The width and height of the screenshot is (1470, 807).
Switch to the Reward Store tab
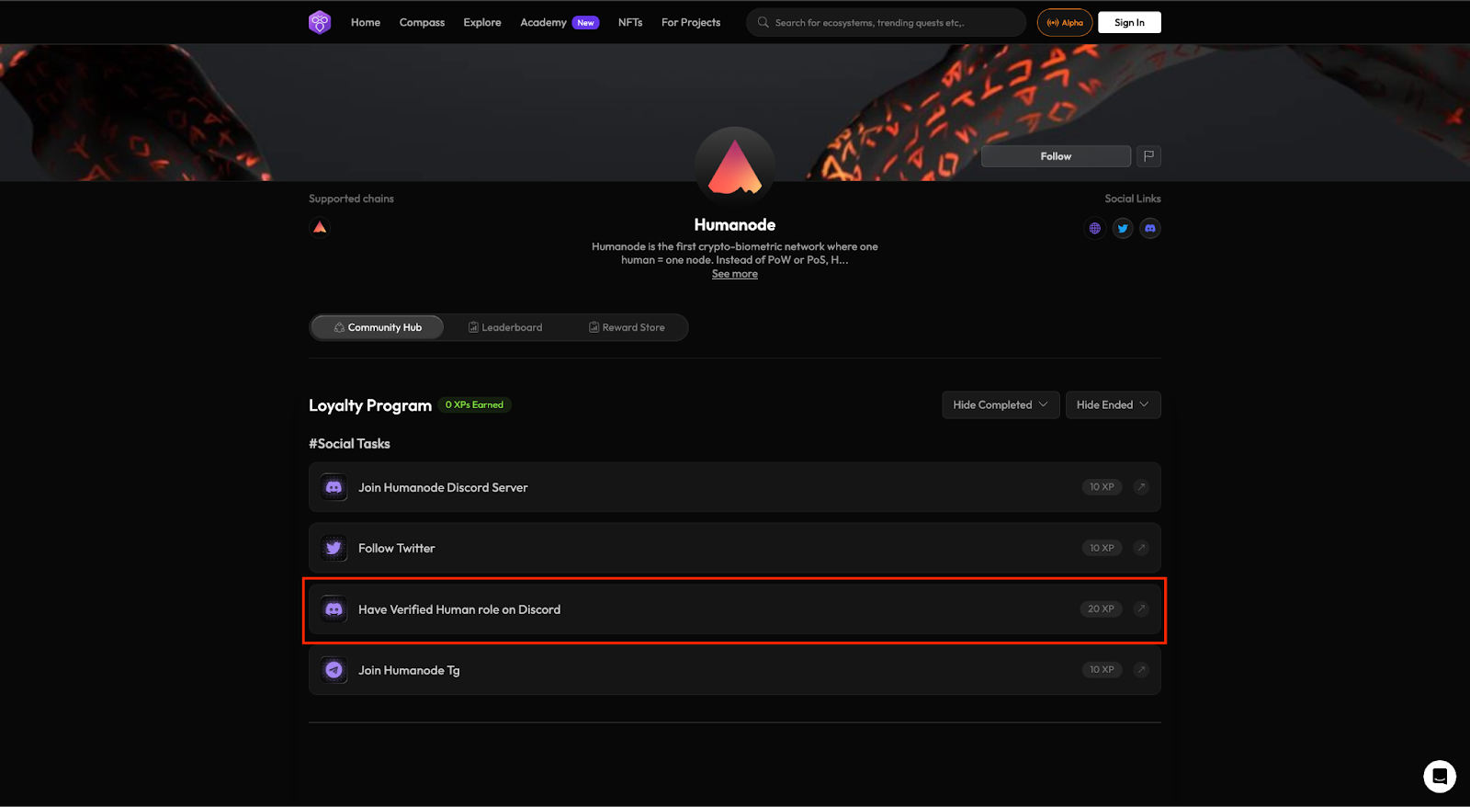(627, 327)
